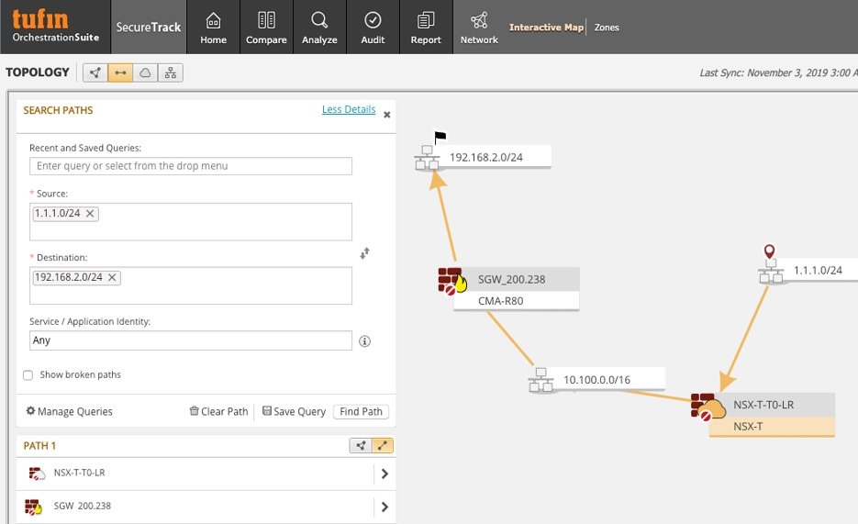The width and height of the screenshot is (858, 524).
Task: Enable Show broken paths checkbox
Action: click(x=28, y=375)
